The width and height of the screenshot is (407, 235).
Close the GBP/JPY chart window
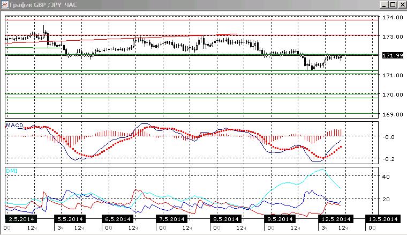point(402,5)
